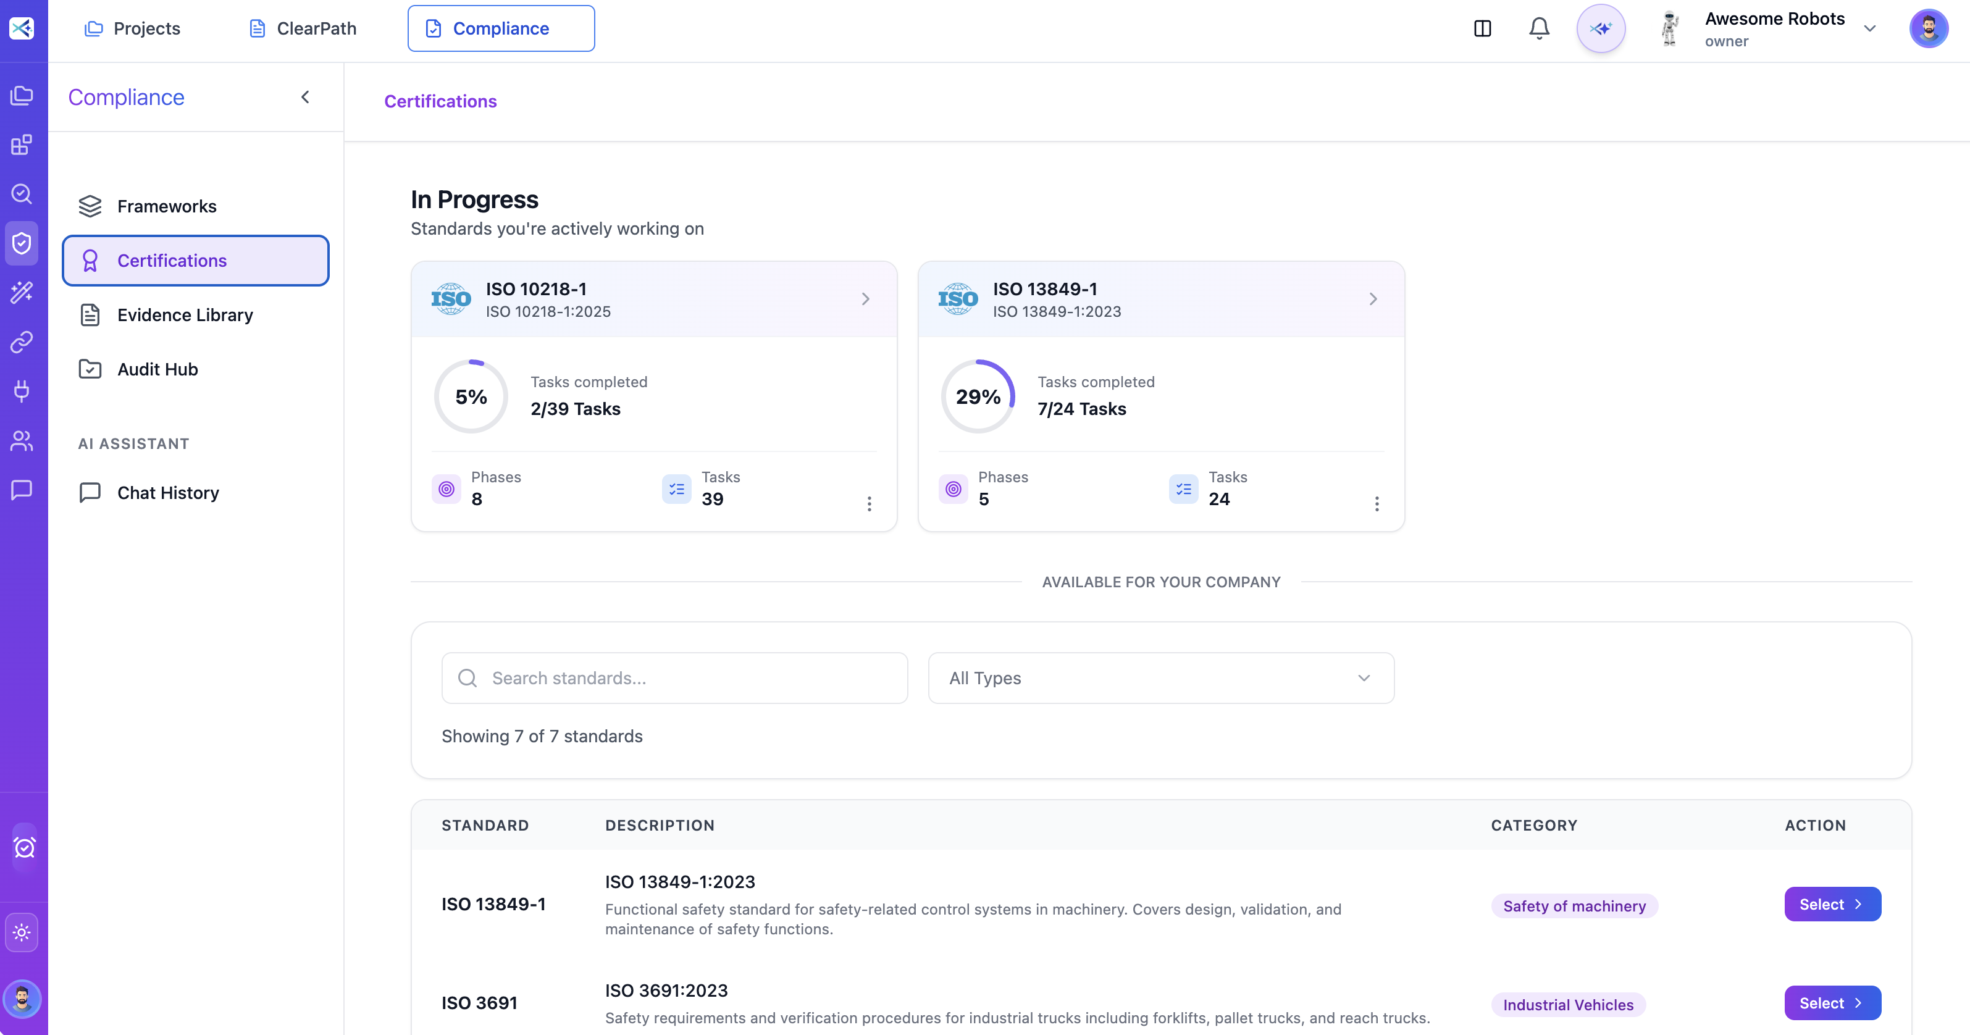Open ISO 10218-1 card options menu
Viewport: 1970px width, 1035px height.
[869, 503]
